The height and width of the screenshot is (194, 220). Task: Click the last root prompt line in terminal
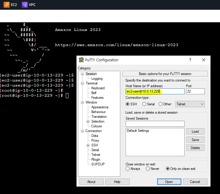pos(34,96)
